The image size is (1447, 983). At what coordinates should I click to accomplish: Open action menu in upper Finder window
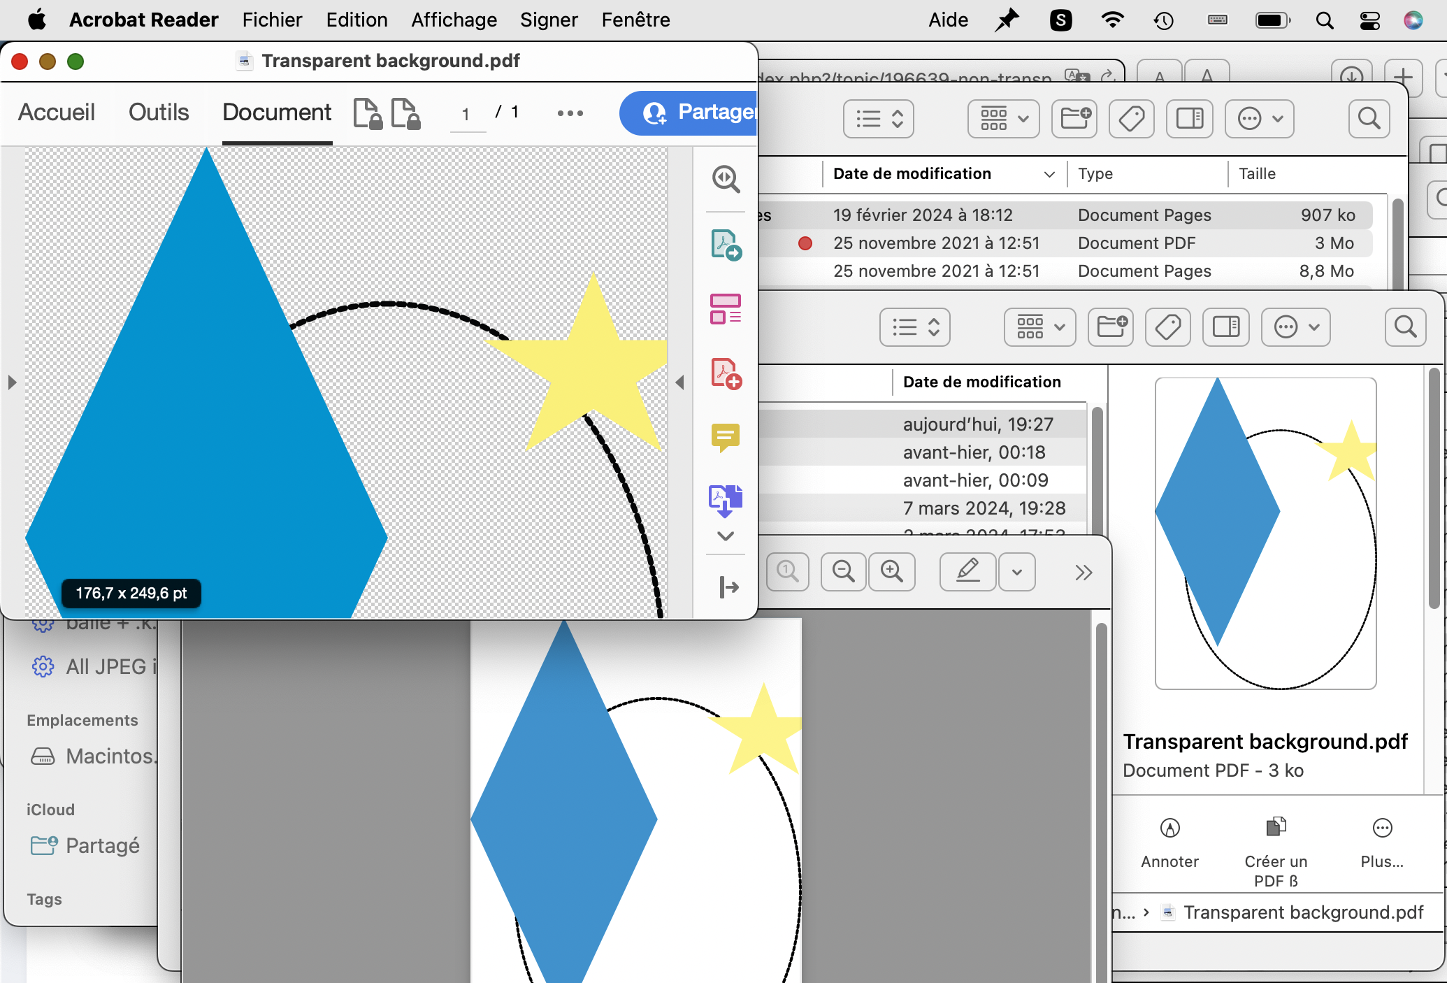point(1260,118)
